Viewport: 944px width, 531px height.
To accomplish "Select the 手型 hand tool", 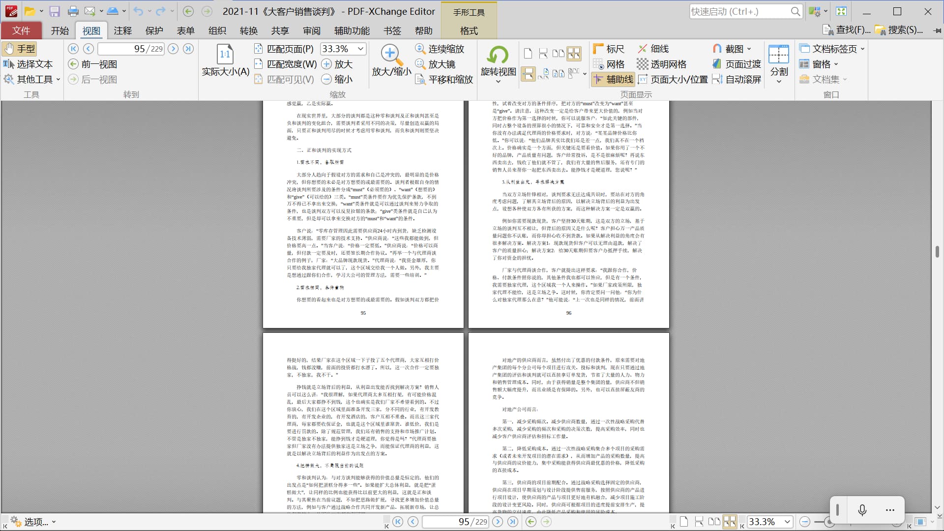I will click(x=20, y=49).
